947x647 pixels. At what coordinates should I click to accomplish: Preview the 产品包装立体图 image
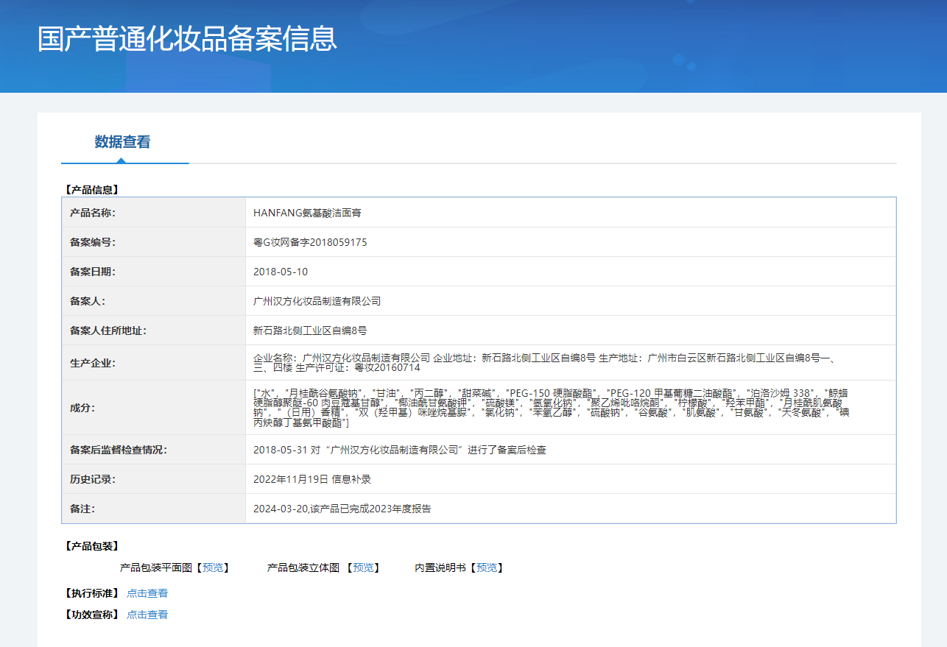[363, 568]
